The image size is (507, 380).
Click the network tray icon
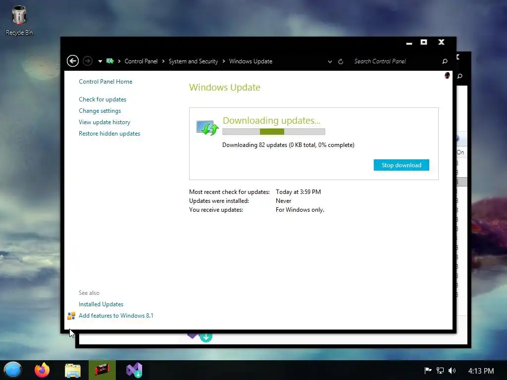[440, 371]
